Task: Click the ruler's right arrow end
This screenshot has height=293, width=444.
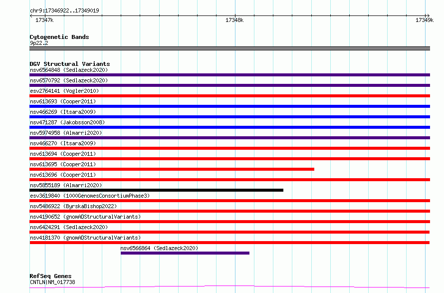Action: (x=428, y=16)
